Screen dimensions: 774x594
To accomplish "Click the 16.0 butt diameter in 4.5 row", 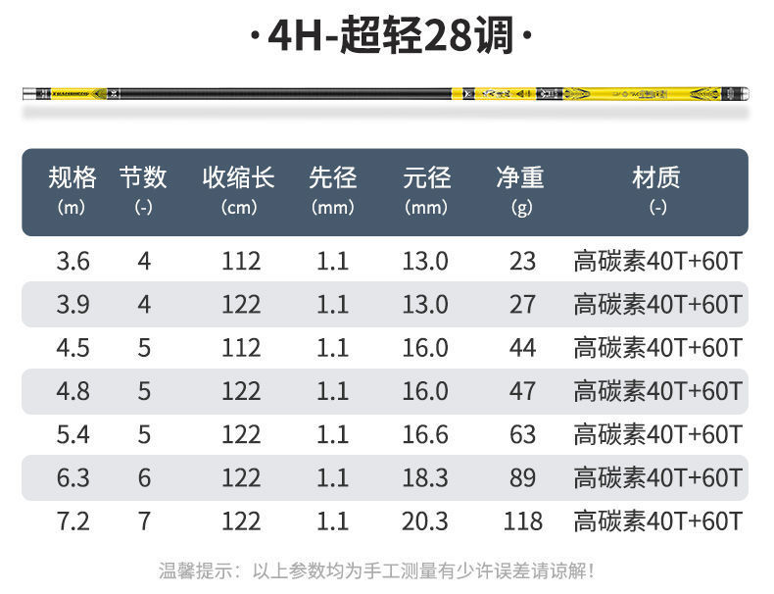I will pyautogui.click(x=425, y=348).
